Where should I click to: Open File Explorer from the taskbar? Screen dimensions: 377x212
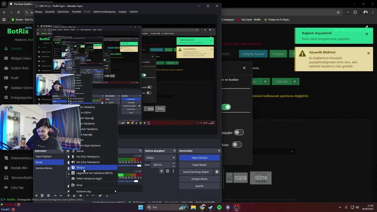tap(193, 207)
